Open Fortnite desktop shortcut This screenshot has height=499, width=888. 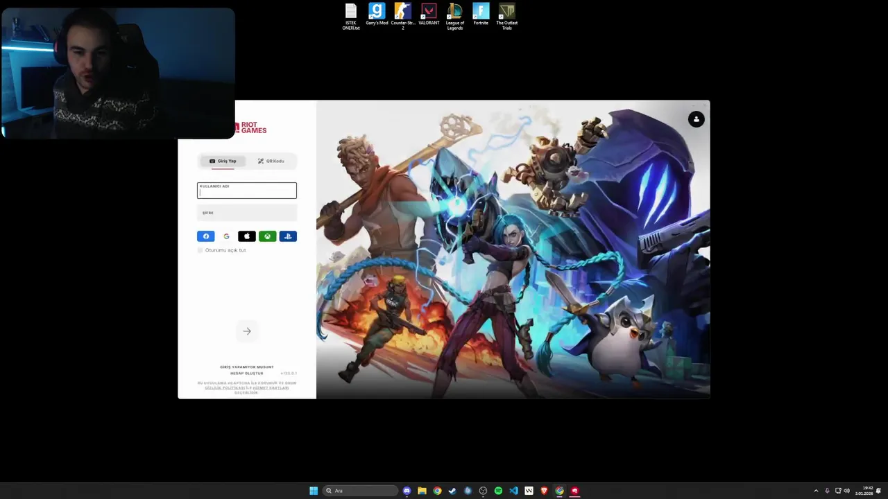tap(481, 15)
